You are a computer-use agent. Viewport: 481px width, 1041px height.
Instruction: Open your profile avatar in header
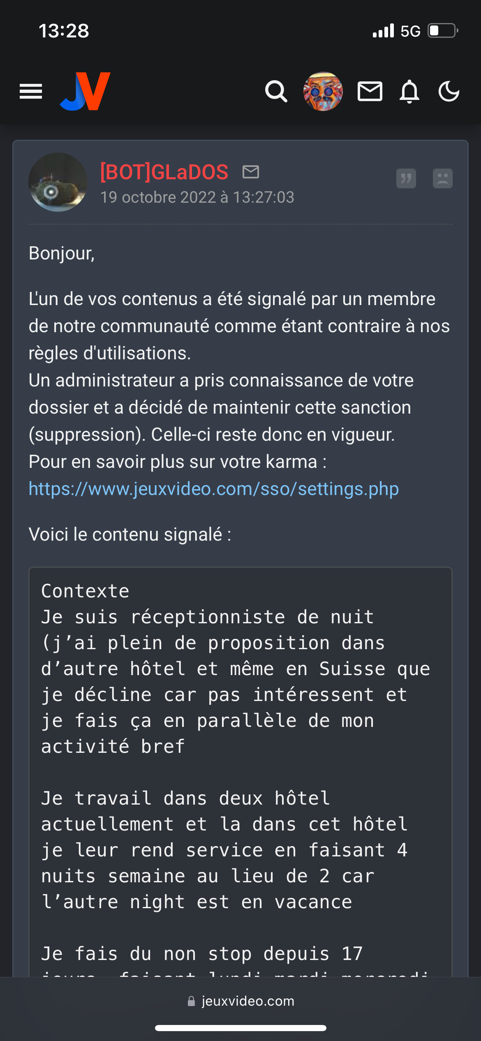pyautogui.click(x=323, y=91)
